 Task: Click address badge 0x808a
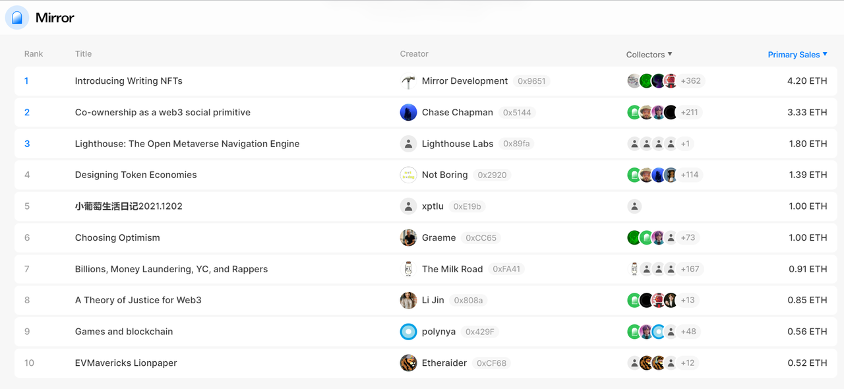(x=468, y=300)
